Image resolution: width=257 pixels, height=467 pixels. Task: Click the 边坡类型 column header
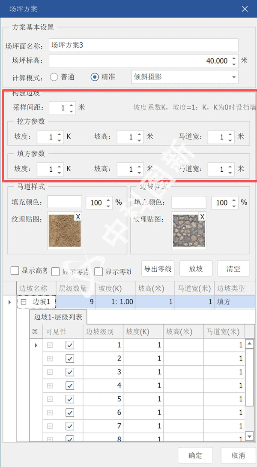(x=231, y=288)
